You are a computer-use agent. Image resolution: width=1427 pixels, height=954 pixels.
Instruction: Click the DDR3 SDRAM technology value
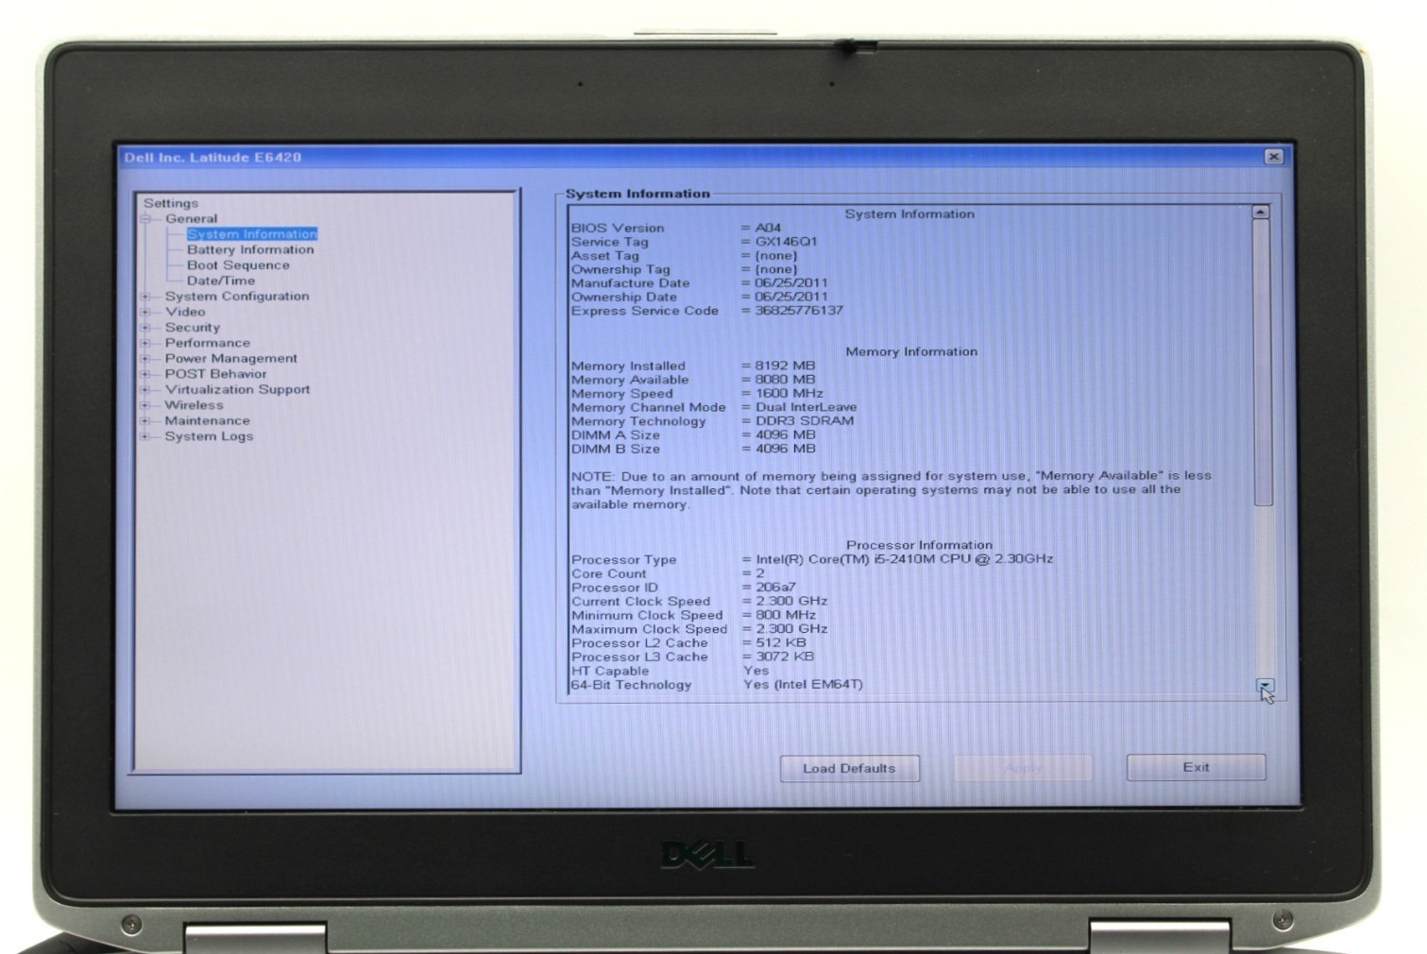[x=804, y=421]
